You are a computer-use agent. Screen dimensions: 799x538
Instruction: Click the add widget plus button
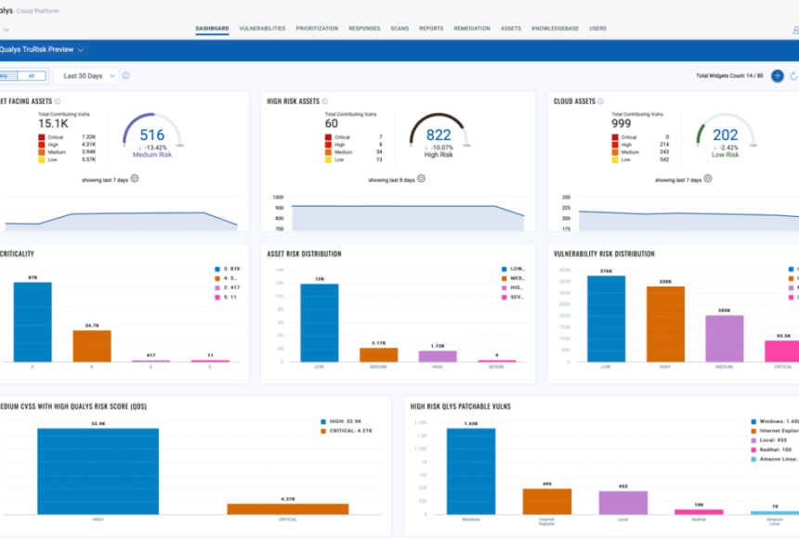[x=778, y=76]
